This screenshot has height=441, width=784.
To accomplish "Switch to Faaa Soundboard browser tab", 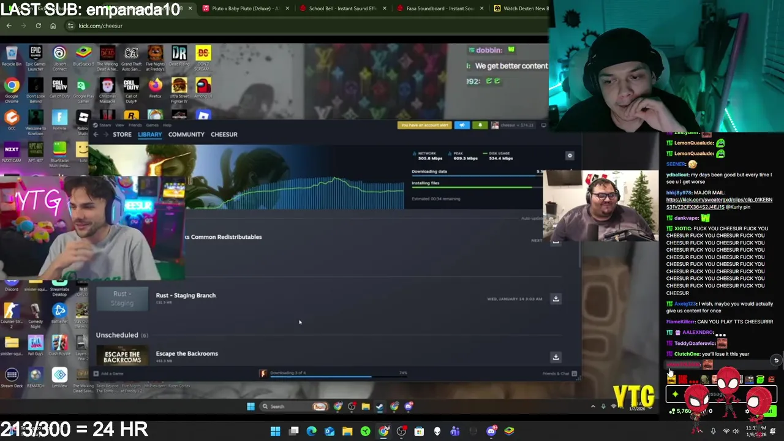I will pyautogui.click(x=439, y=8).
